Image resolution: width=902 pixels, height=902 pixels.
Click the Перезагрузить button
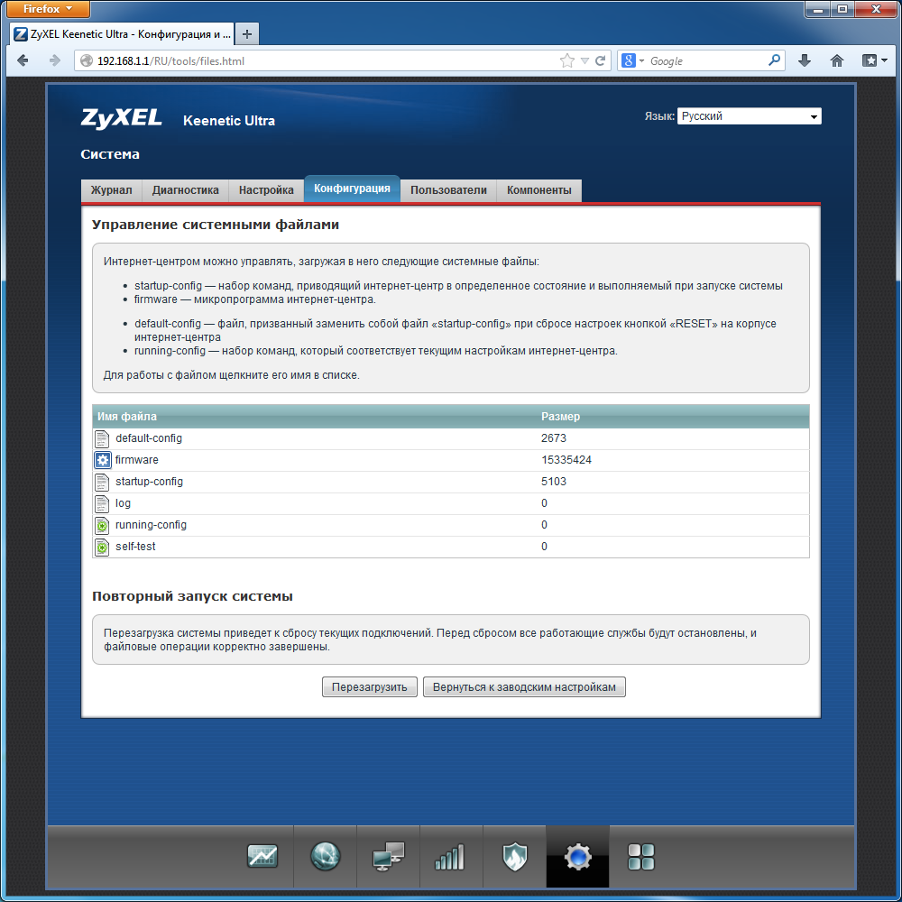coord(369,686)
